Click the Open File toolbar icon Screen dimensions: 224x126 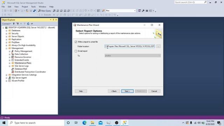point(27,11)
